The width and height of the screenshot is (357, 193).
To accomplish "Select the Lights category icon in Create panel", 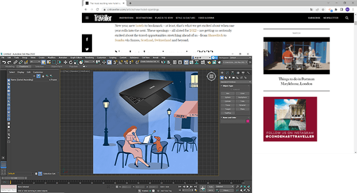I will [x=230, y=78].
